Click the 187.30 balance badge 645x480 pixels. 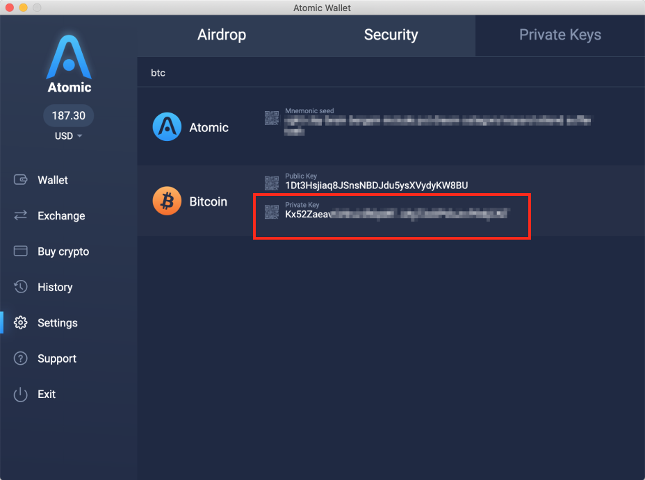coord(68,115)
